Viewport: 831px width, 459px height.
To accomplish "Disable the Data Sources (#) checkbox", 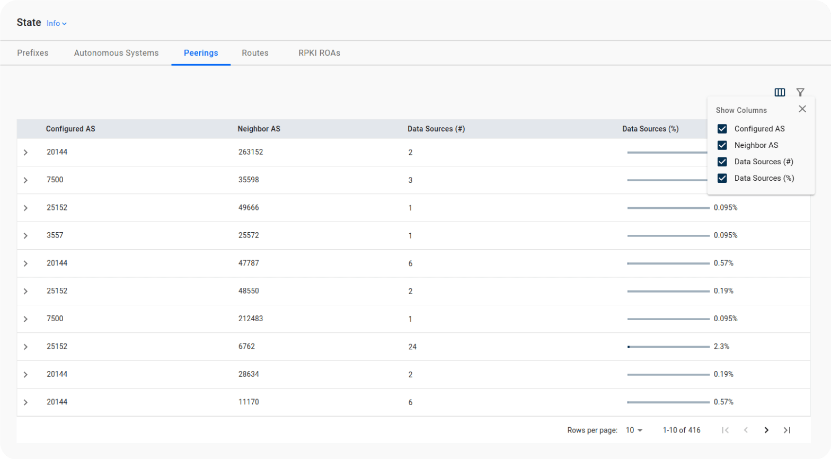I will point(722,162).
